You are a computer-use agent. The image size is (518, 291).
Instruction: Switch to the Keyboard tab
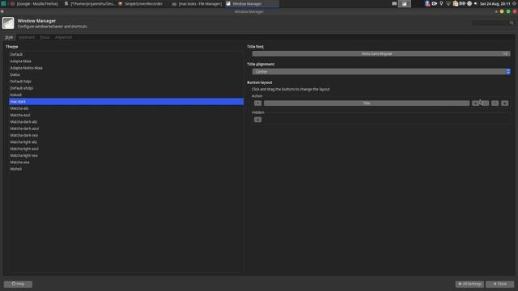coord(27,37)
